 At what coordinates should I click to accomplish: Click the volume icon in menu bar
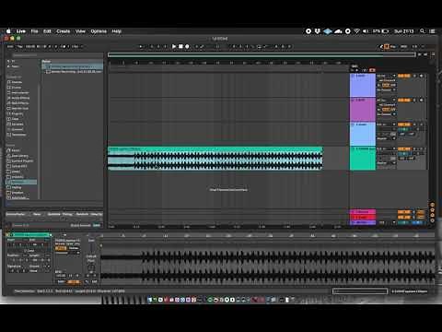[366, 31]
